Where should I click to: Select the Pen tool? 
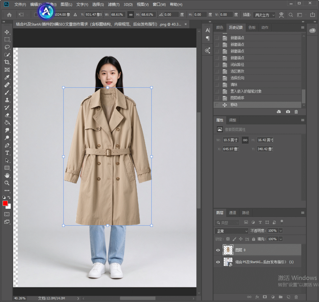7,145
